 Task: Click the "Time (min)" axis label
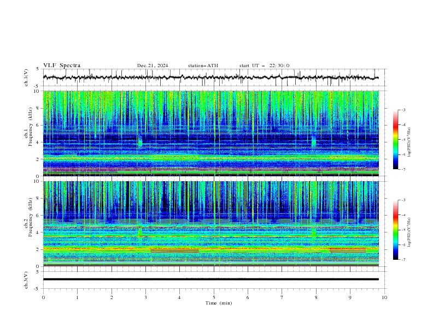pos(219,303)
